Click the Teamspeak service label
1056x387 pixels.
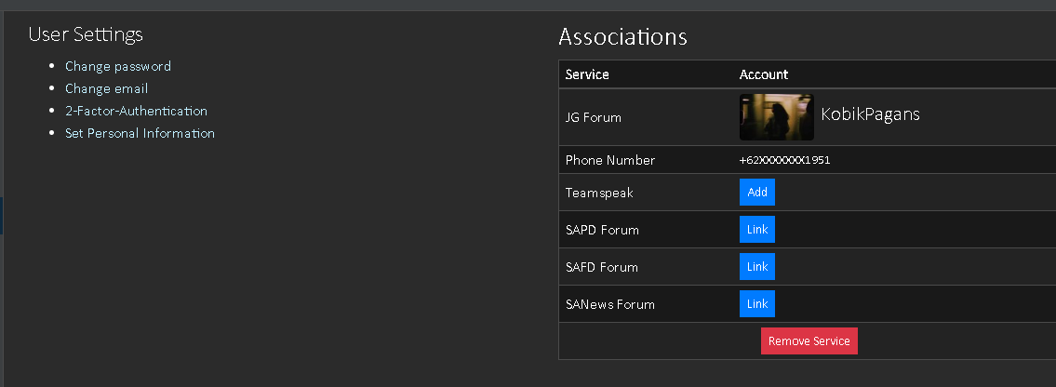pos(599,193)
